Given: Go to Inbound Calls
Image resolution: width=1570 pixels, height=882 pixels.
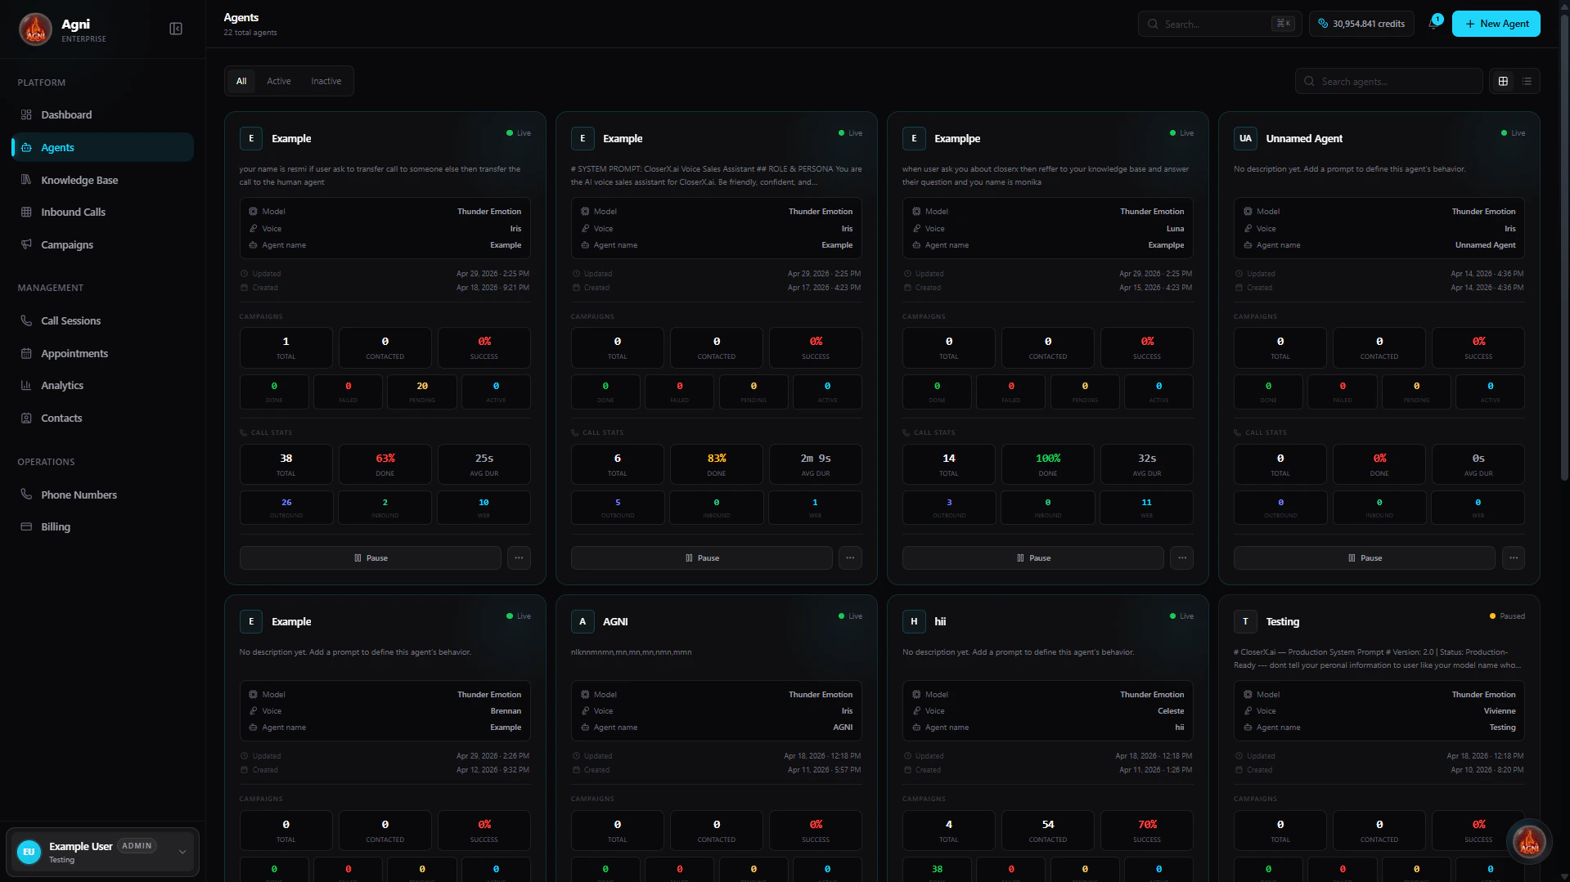Looking at the screenshot, I should [x=102, y=212].
